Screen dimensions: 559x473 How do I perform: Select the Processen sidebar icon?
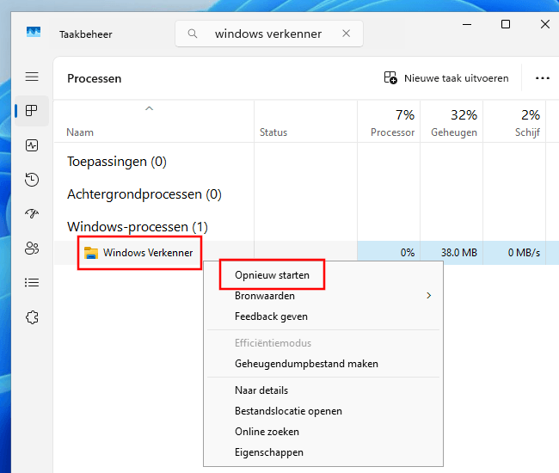point(32,110)
